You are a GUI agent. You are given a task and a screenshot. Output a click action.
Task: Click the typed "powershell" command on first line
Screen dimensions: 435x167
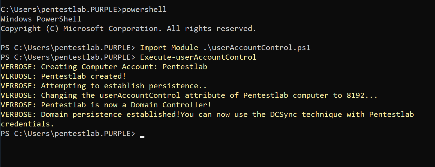[x=144, y=10]
